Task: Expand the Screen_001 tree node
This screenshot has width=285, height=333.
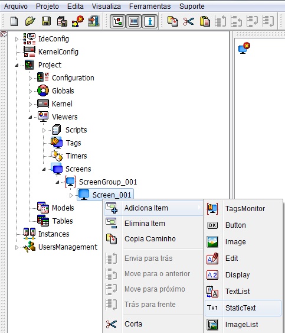Action: [71, 195]
